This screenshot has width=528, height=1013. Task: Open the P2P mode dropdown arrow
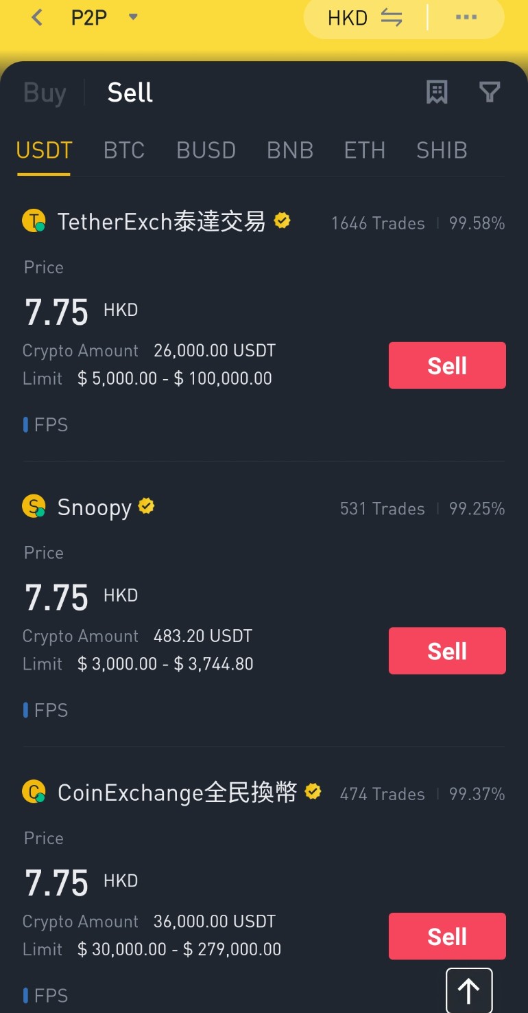(x=133, y=17)
